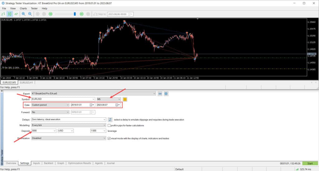Open the custom delay settings icon
Image resolution: width=319 pixels, height=171 pixels.
tap(110, 120)
